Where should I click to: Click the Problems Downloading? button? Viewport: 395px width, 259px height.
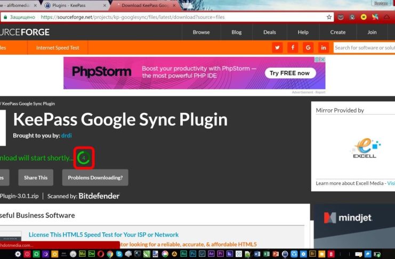pos(95,177)
